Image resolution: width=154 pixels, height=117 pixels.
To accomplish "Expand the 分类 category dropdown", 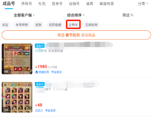I will [x=143, y=4].
